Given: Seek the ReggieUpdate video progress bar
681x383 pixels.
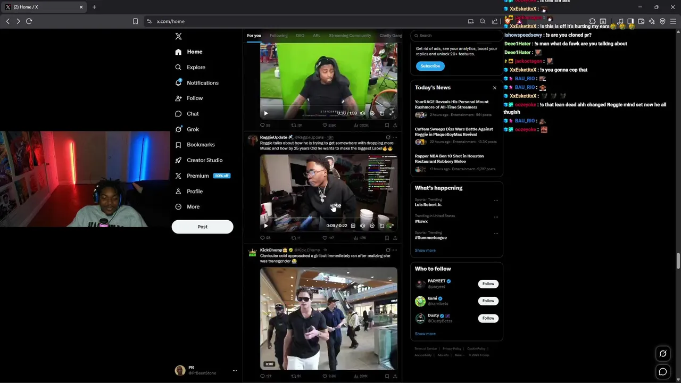Looking at the screenshot, I should 328,218.
